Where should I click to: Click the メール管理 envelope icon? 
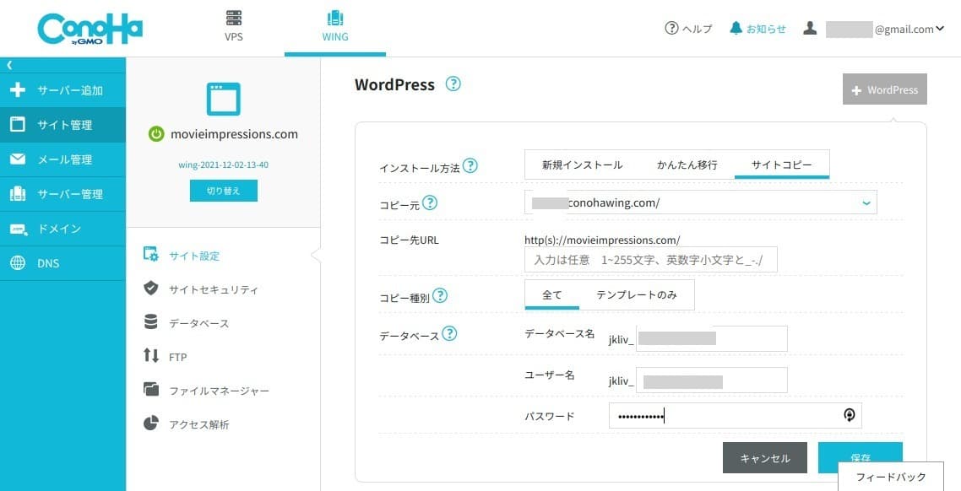pos(18,159)
